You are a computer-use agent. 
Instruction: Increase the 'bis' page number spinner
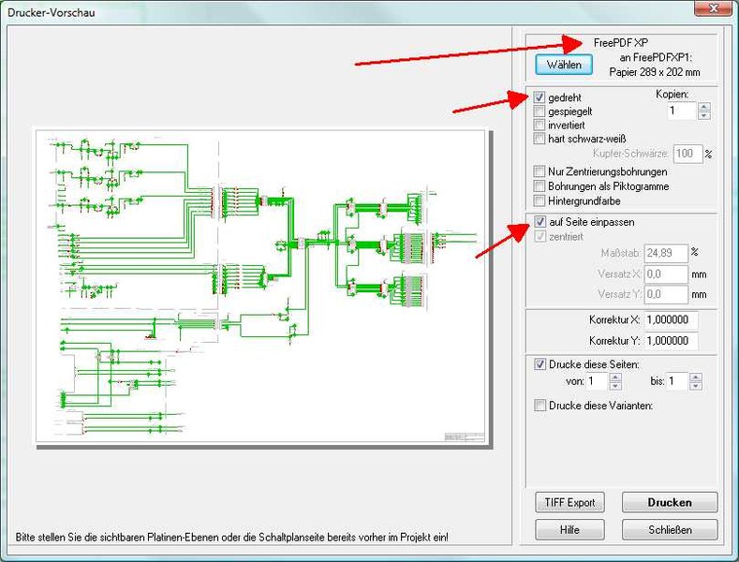tap(696, 377)
